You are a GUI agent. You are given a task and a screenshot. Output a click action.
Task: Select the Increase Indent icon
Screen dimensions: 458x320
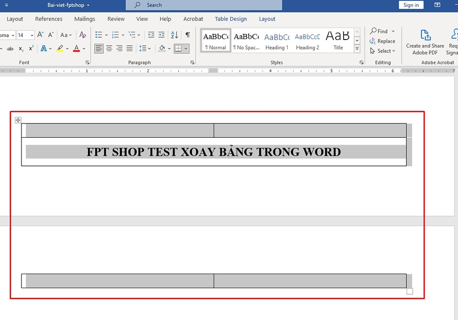tap(161, 35)
